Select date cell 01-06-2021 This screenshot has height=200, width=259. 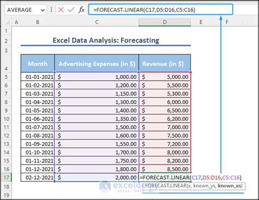(x=38, y=119)
